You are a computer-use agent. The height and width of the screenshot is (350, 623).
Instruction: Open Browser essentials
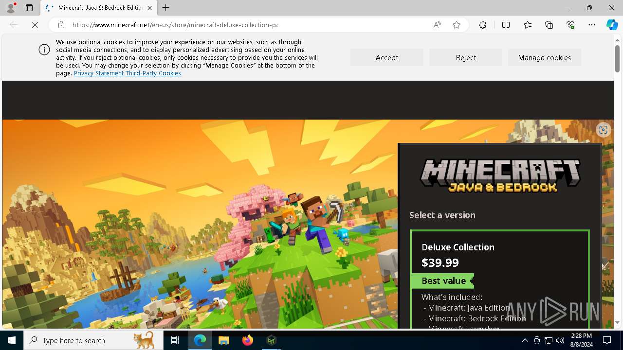coord(570,25)
